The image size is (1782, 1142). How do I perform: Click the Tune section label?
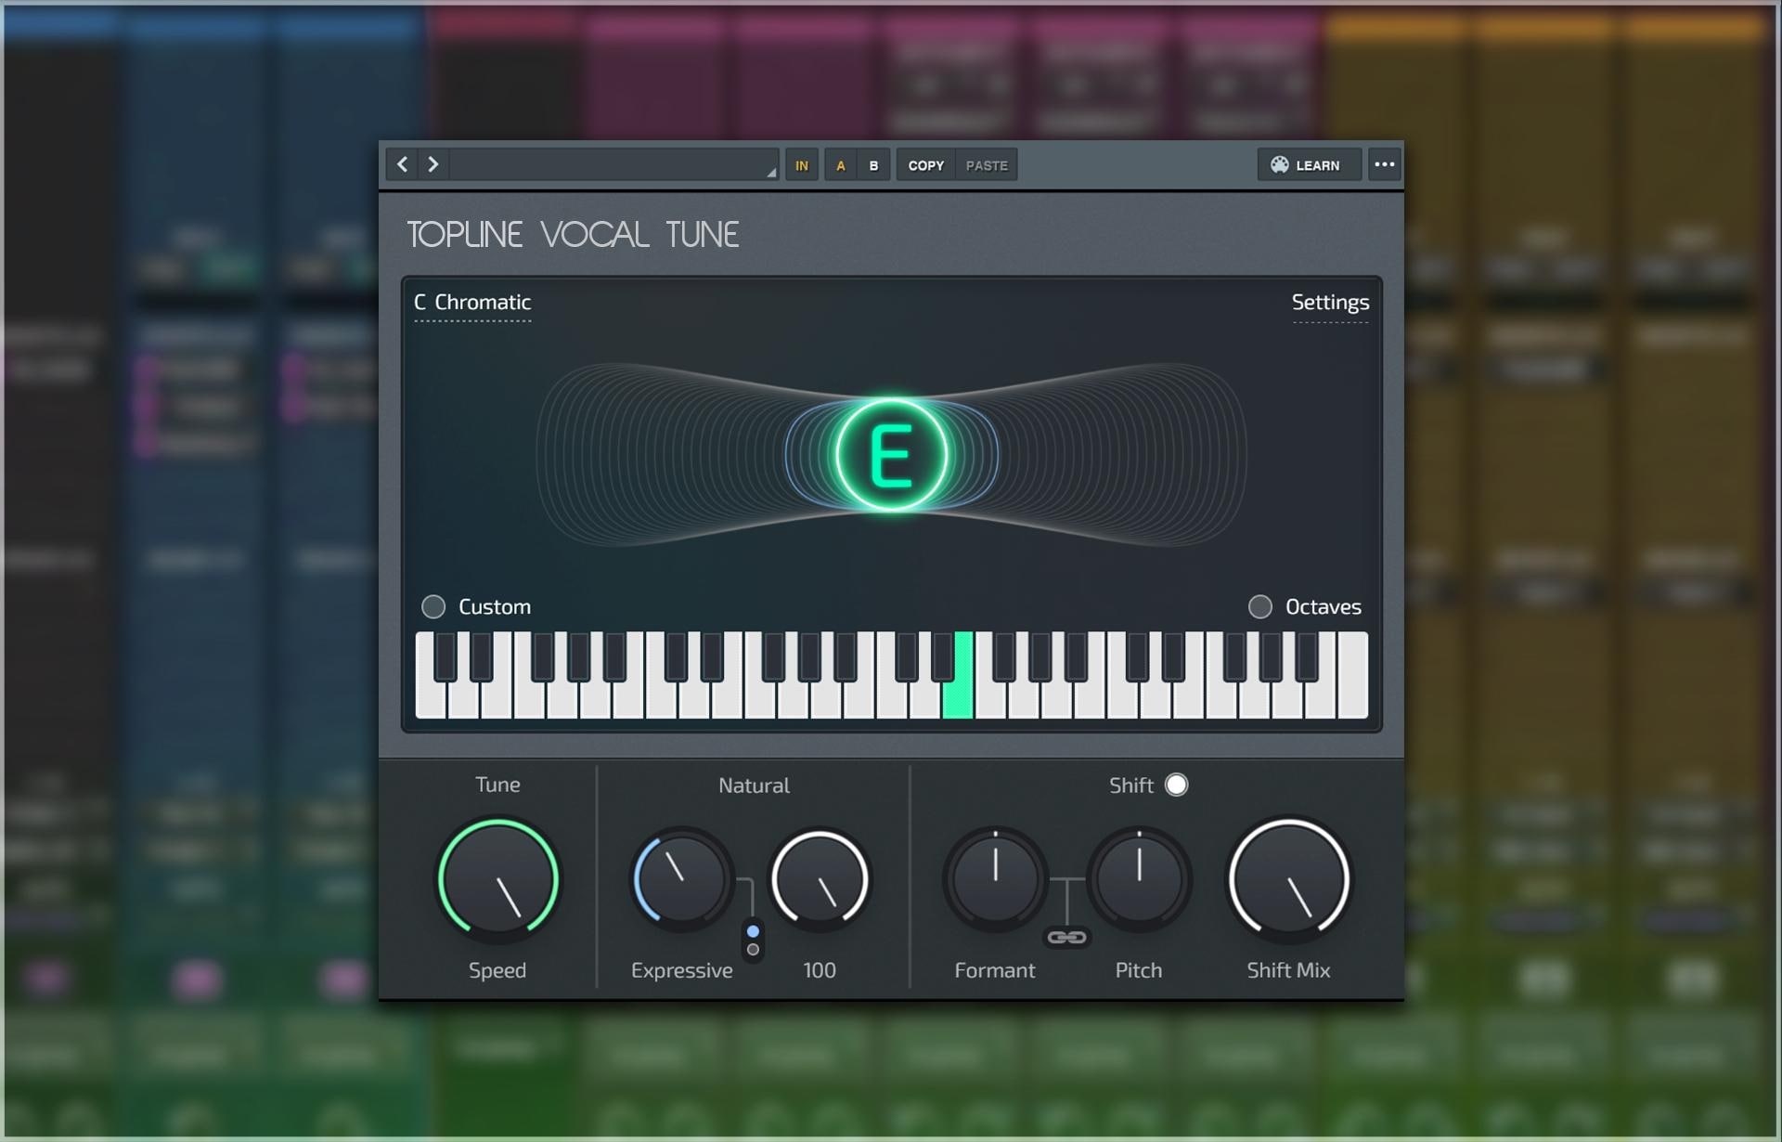(497, 785)
